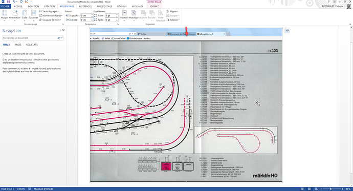Click the search magnifier in Navigation pane

[x=59, y=38]
